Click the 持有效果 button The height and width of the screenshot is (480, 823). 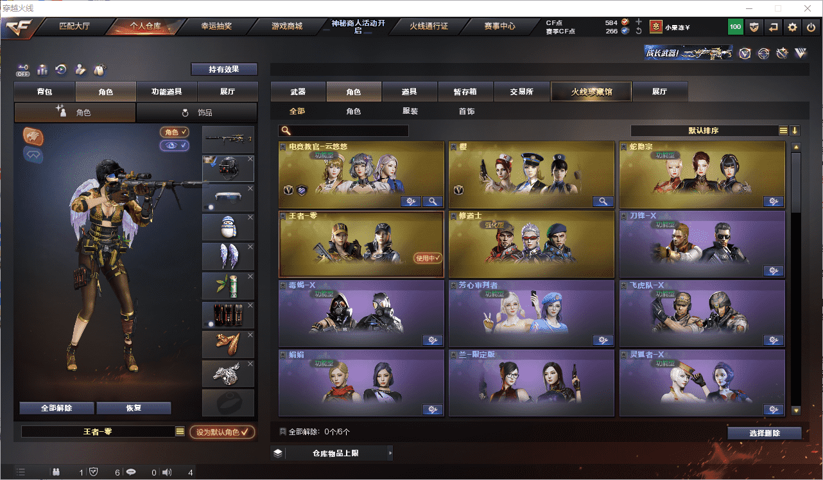click(x=224, y=69)
